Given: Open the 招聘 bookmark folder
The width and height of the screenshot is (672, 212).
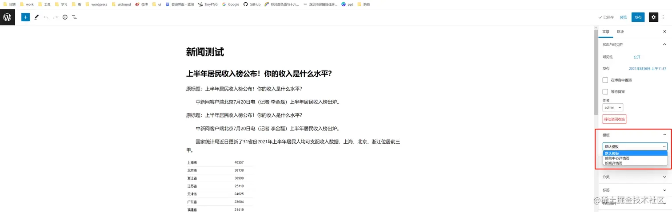Looking at the screenshot, I should pos(9,4).
